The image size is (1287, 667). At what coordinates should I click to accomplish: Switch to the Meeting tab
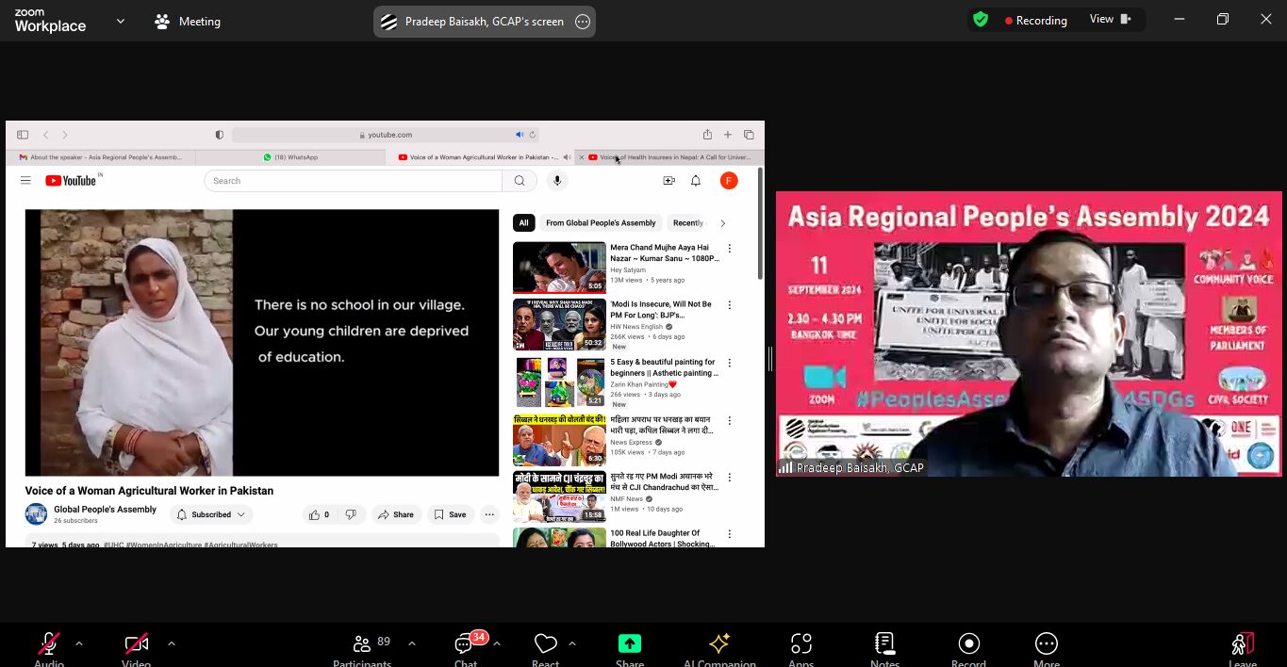188,21
